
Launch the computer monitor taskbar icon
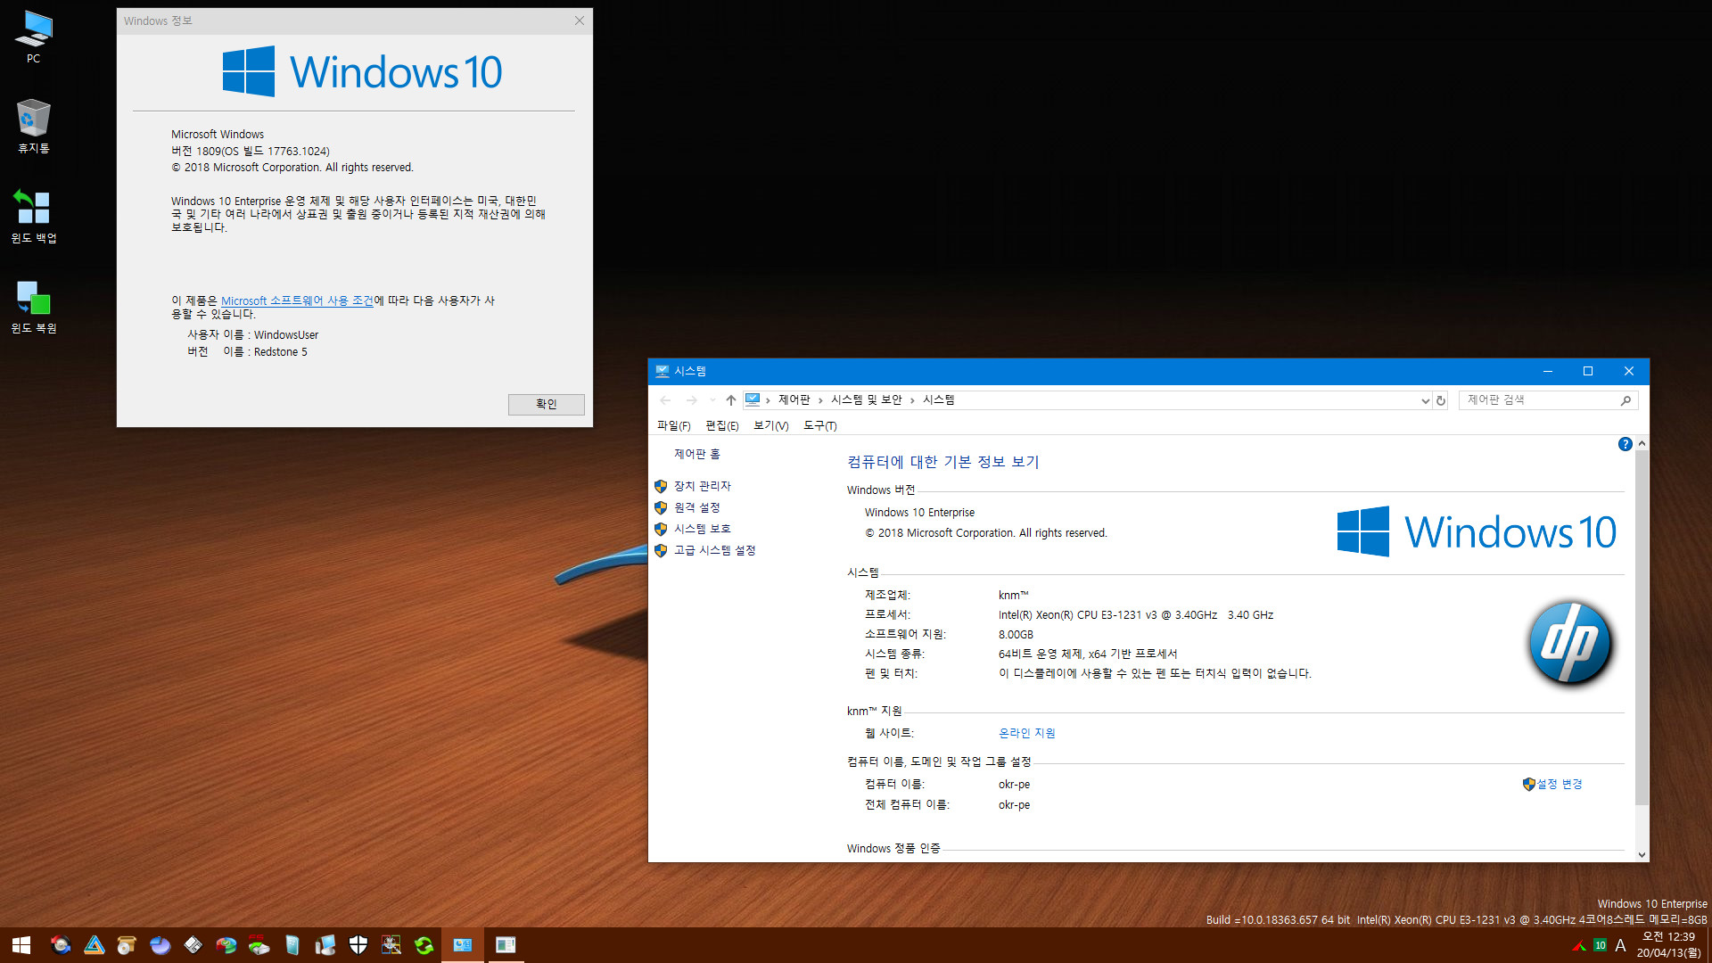325,945
